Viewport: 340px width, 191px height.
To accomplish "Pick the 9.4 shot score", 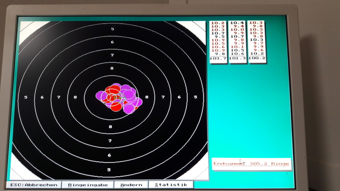I will coord(238,26).
